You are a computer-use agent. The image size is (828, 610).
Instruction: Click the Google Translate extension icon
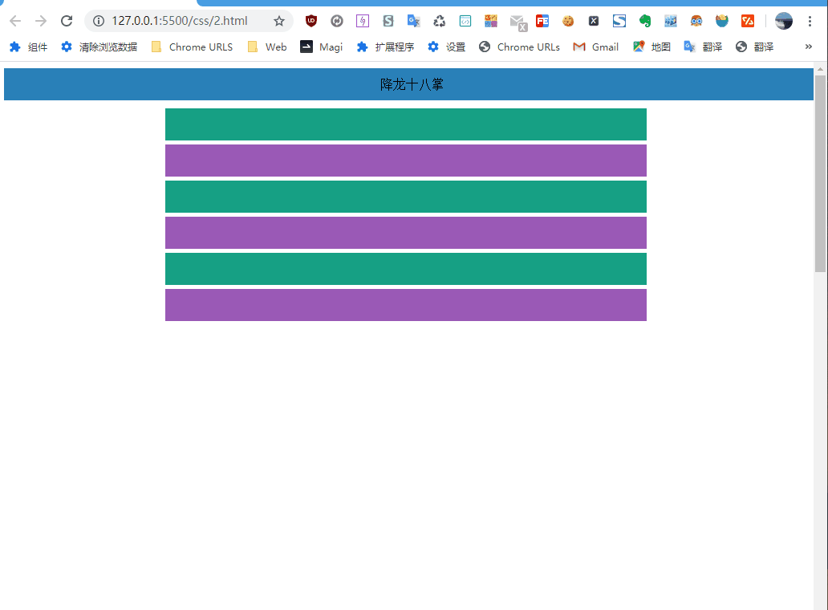click(x=413, y=21)
